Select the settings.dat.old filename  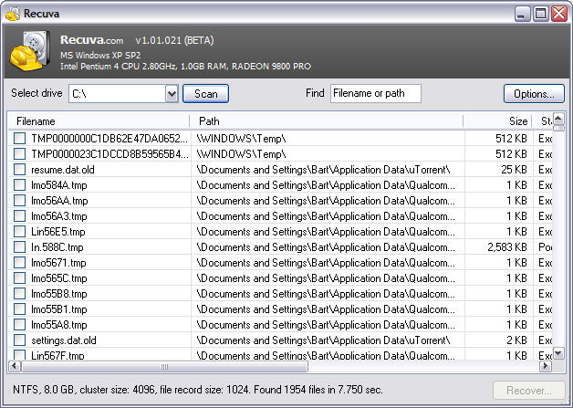[x=64, y=340]
